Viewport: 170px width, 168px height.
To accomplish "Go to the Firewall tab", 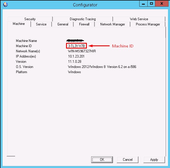I will pyautogui.click(x=84, y=24).
